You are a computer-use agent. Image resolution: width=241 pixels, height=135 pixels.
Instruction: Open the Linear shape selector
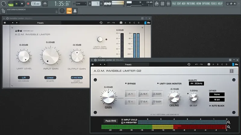50,78
